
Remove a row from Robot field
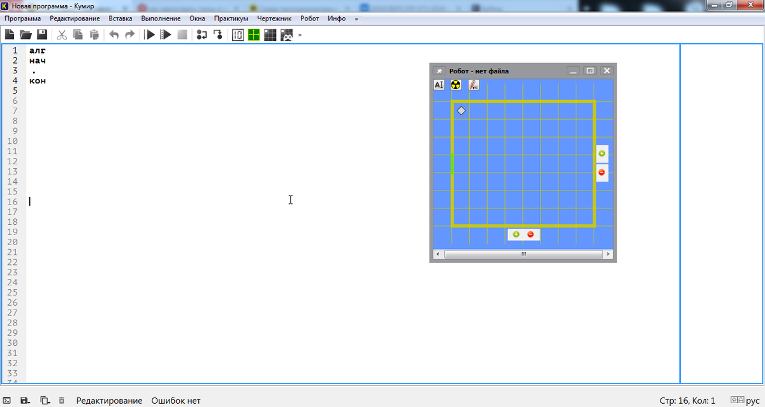(530, 234)
